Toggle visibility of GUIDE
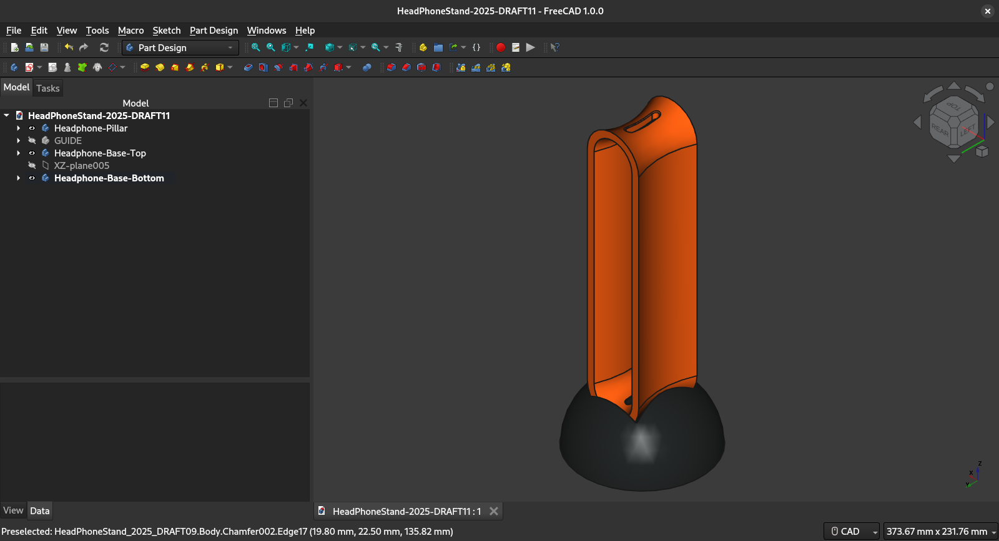 [x=32, y=141]
